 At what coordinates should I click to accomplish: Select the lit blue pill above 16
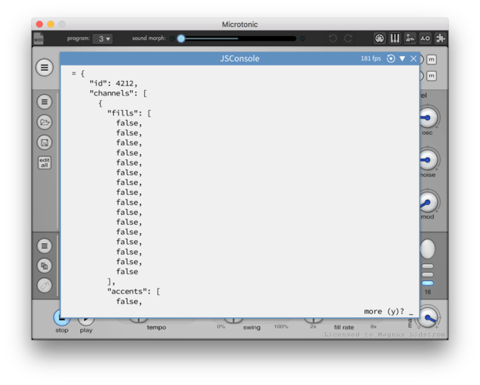428,283
